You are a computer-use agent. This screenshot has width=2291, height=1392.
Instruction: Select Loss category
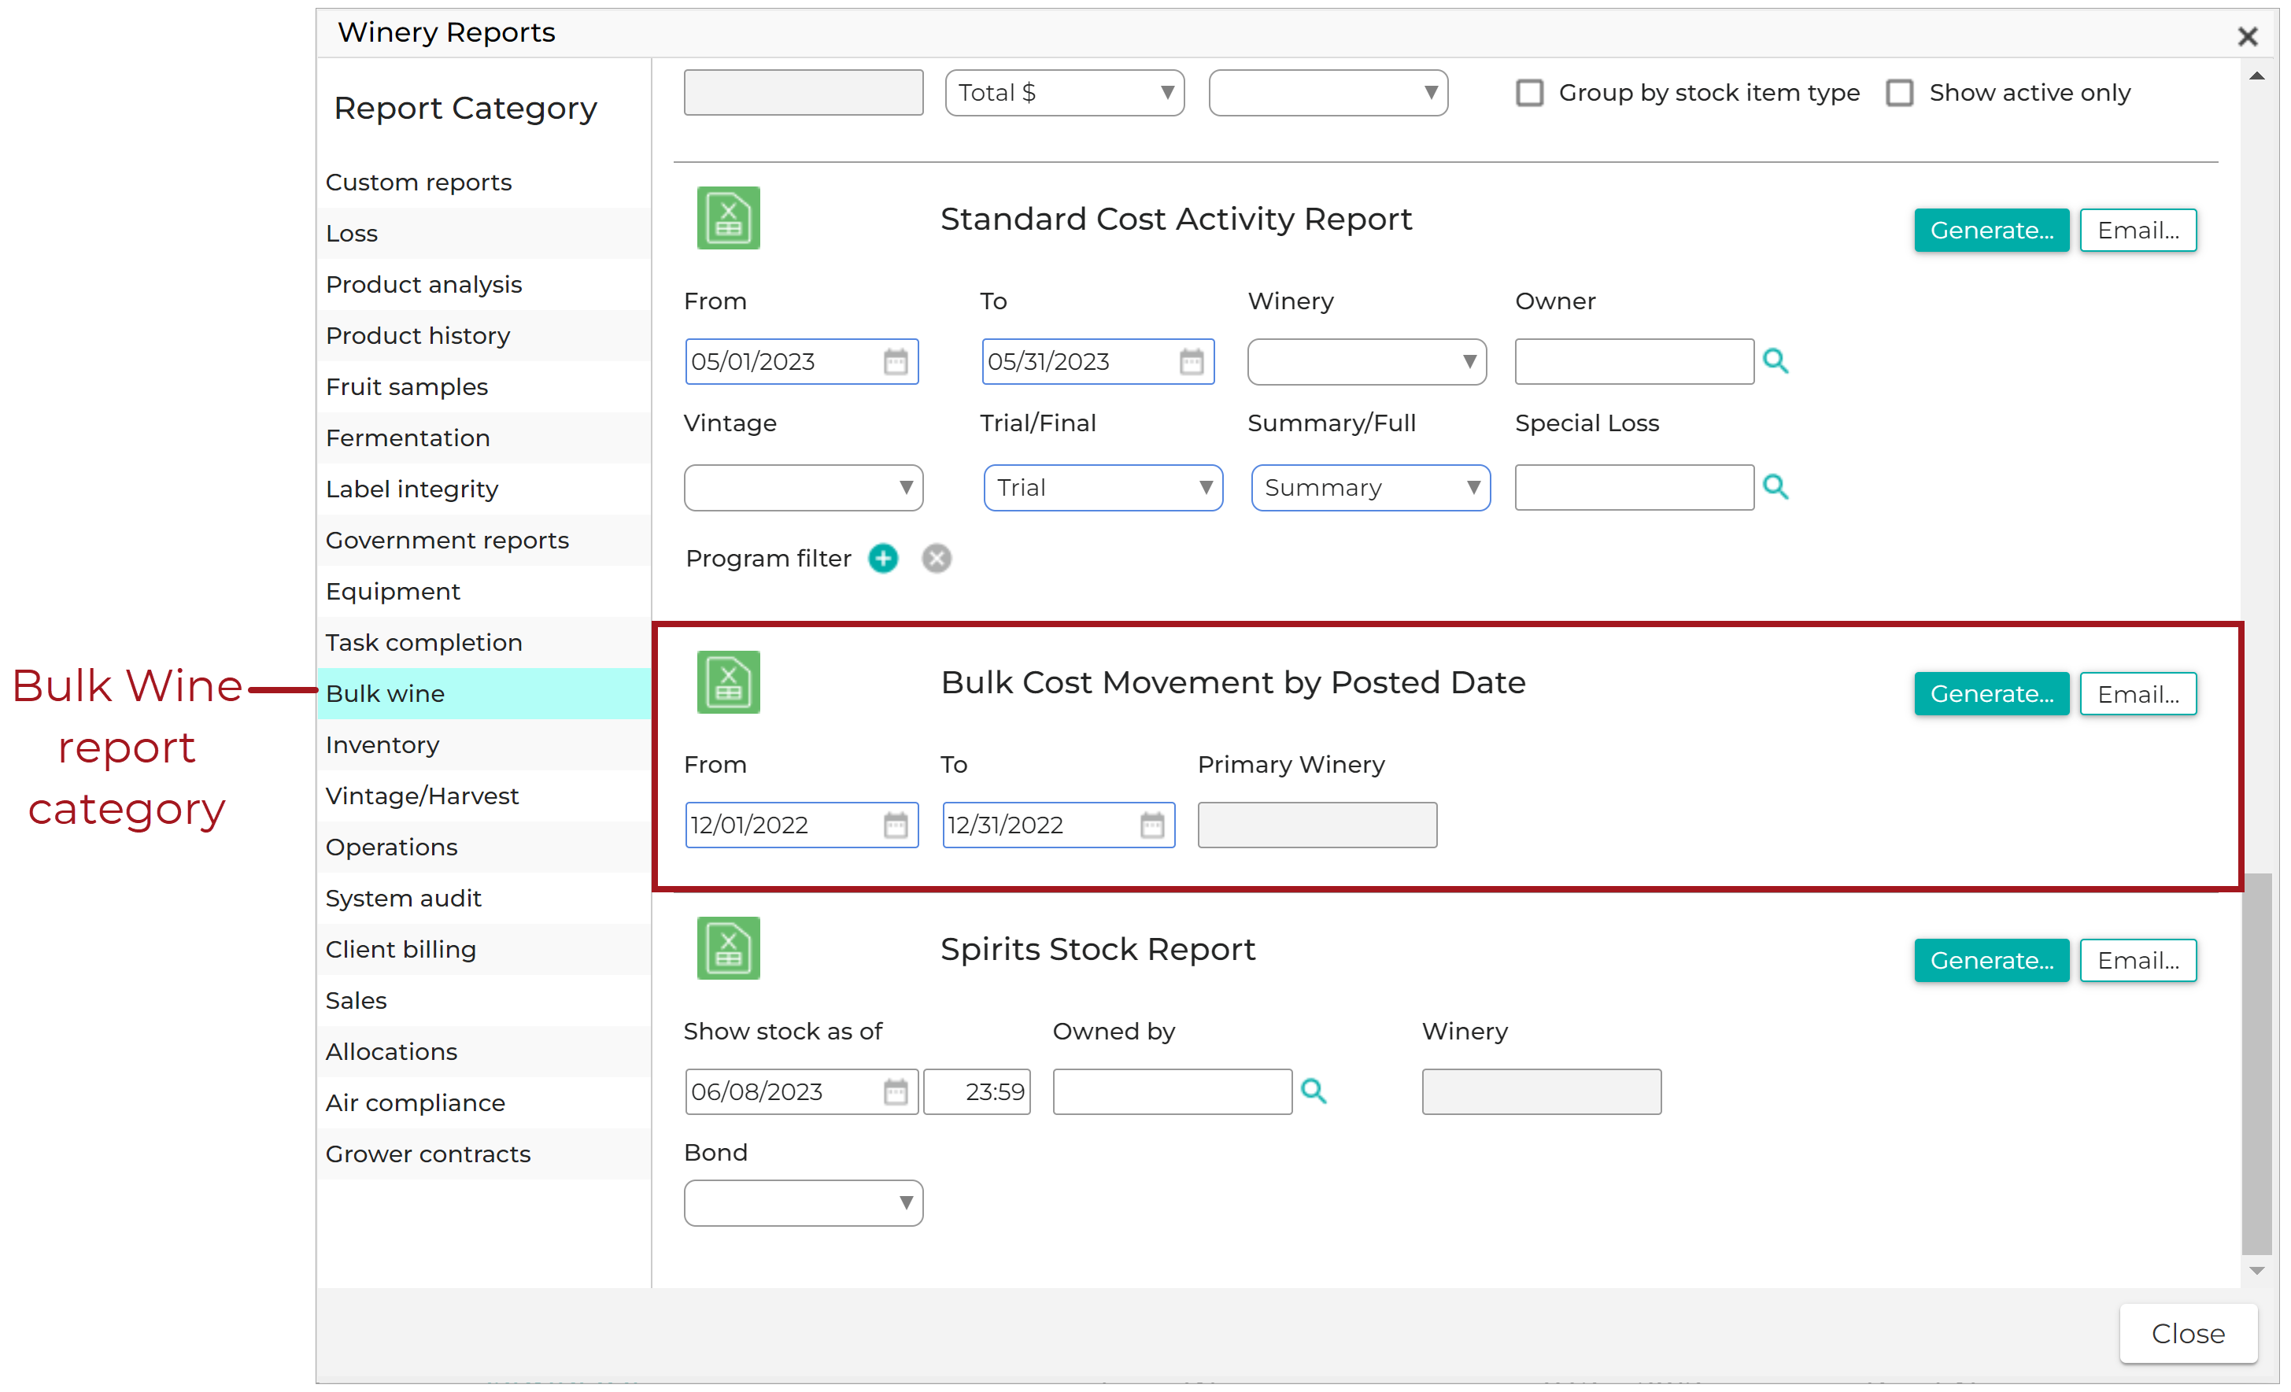coord(483,234)
